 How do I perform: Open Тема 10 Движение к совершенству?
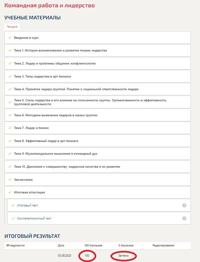pyautogui.click(x=67, y=167)
